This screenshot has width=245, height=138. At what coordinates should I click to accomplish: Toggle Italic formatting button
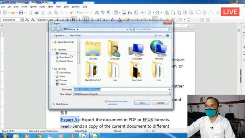coord(80,20)
